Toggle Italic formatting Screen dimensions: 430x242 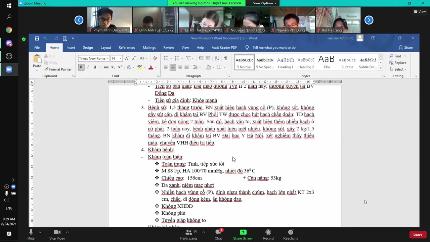click(x=88, y=67)
